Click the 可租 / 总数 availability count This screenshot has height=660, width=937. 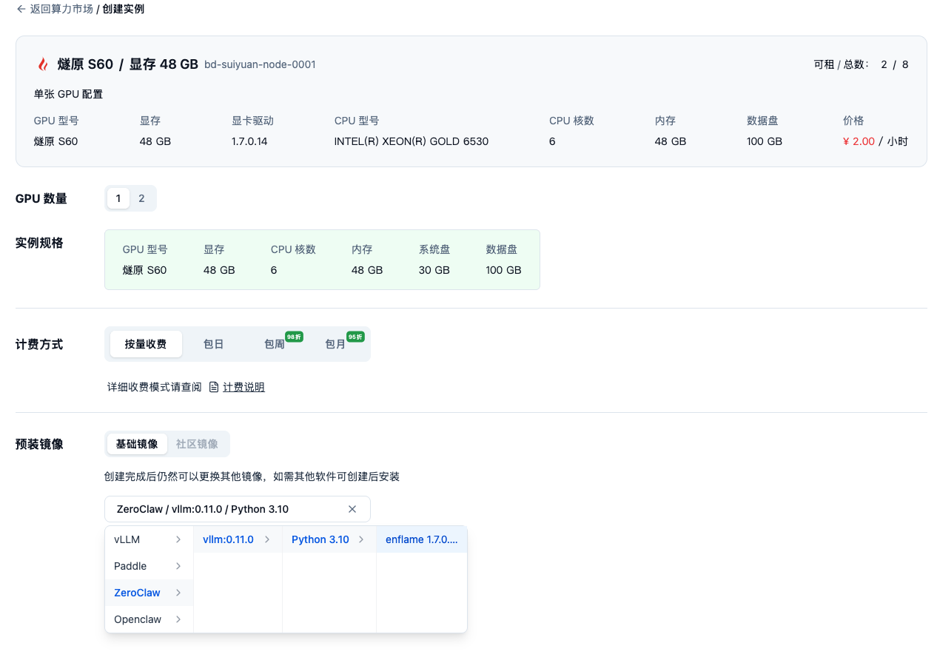[x=861, y=64]
